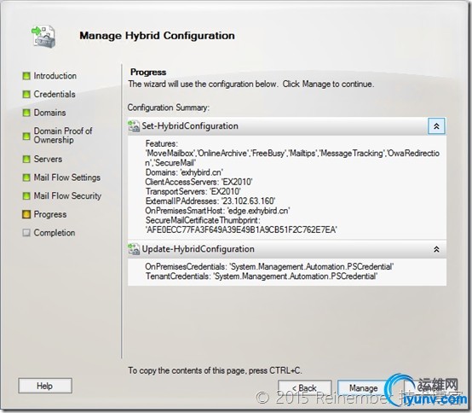The width and height of the screenshot is (472, 413).
Task: Select the ClientAccessServers: 'EX2010' line
Action: click(x=199, y=182)
